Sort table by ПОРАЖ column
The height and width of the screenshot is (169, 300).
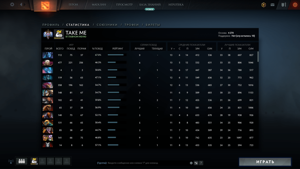click(x=82, y=49)
